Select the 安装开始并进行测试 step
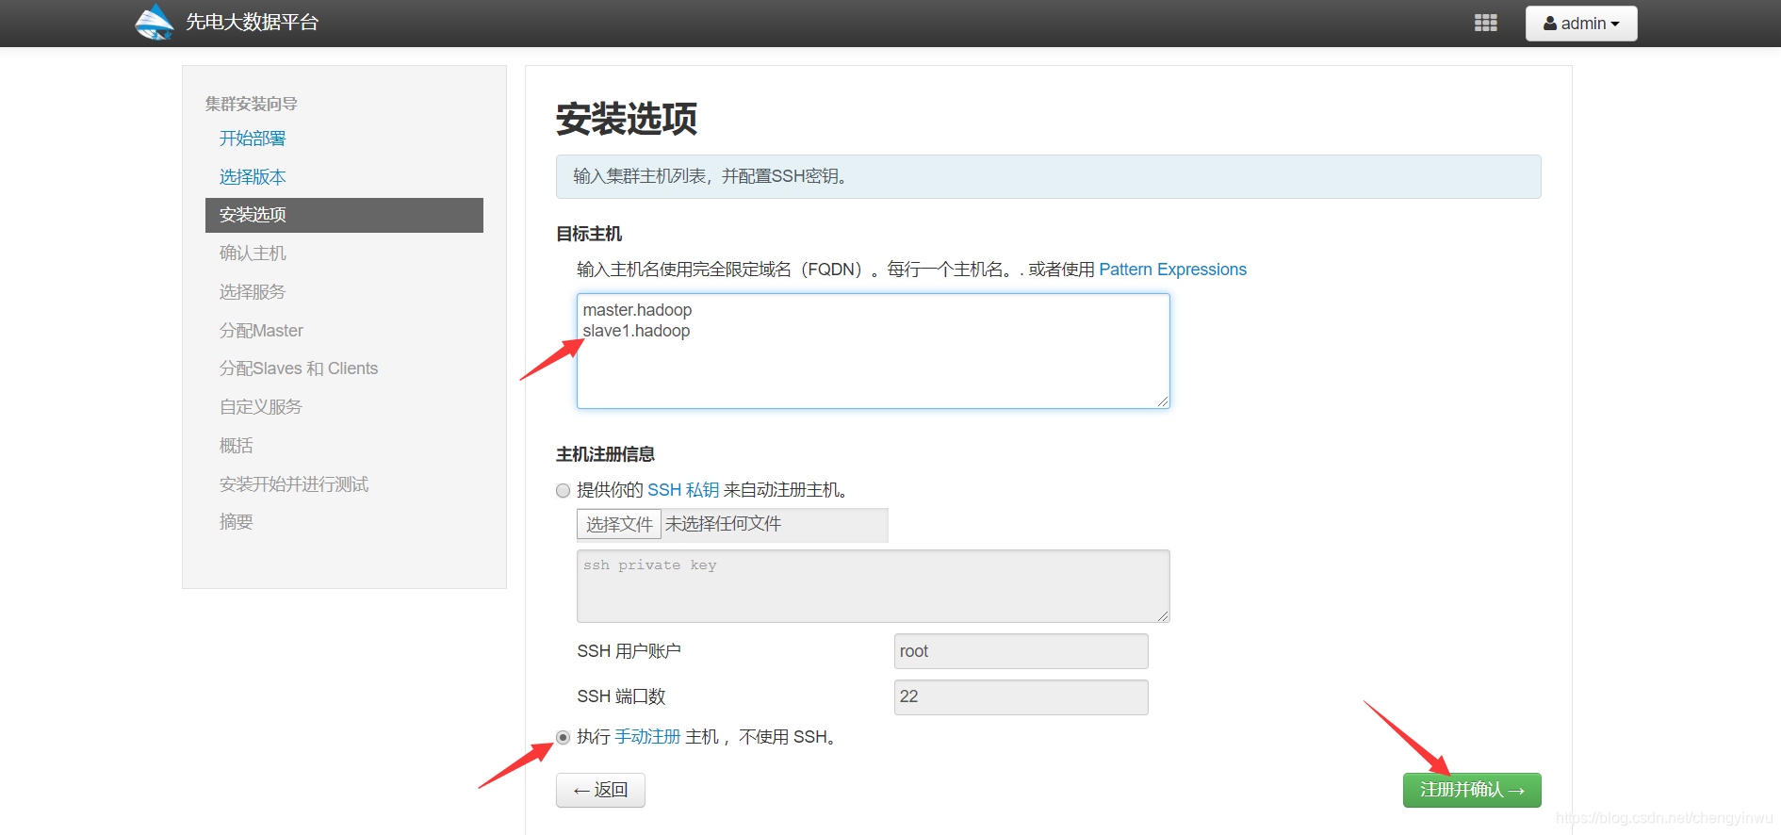The image size is (1781, 835). 294,484
